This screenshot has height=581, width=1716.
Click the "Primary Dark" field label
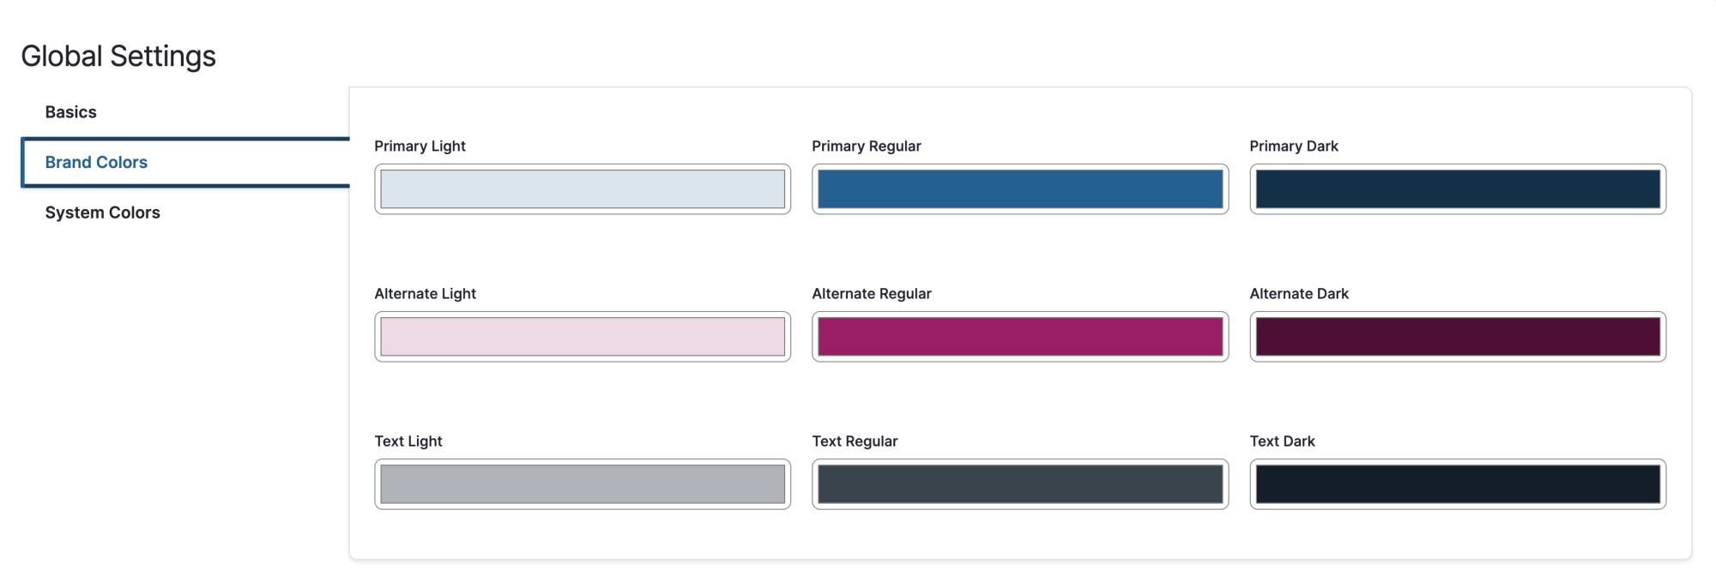coord(1294,147)
